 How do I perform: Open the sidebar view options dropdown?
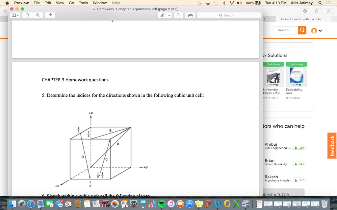pyautogui.click(x=15, y=15)
